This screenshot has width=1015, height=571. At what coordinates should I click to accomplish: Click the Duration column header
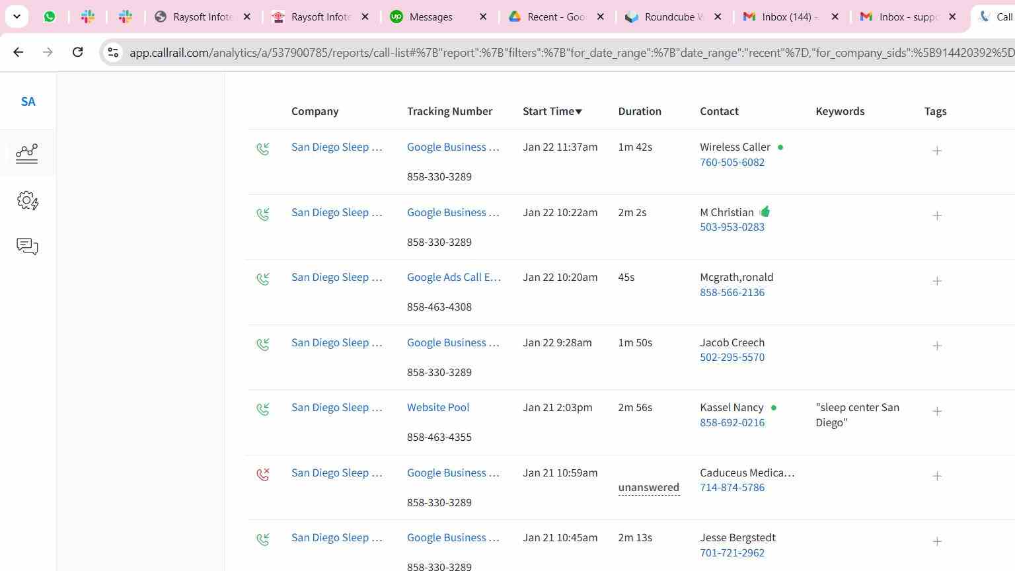(640, 111)
